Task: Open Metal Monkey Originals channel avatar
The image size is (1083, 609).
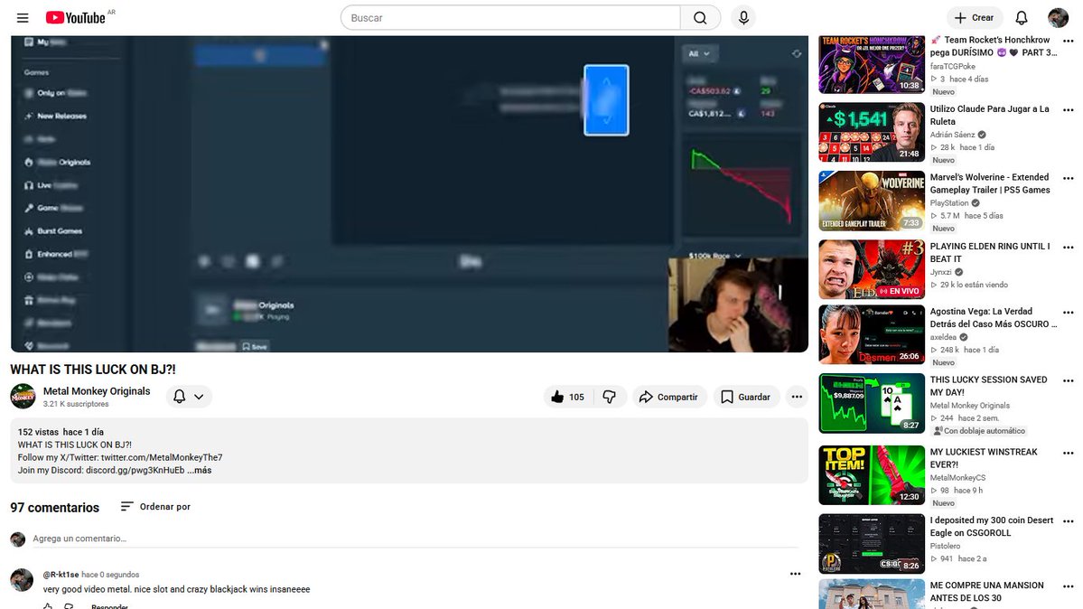Action: pyautogui.click(x=23, y=396)
